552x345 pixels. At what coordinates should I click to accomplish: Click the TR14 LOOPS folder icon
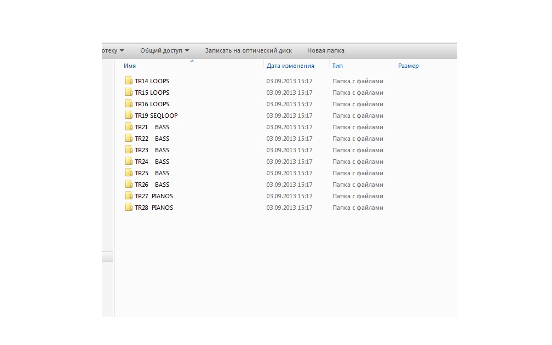129,81
